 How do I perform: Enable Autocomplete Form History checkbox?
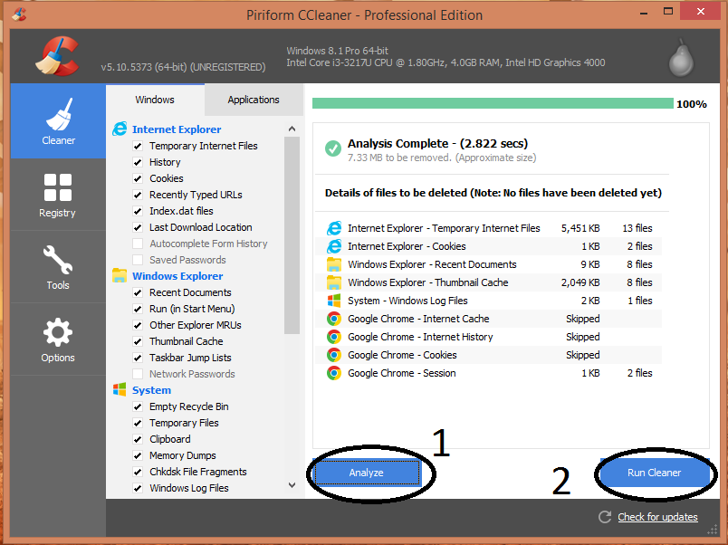tap(138, 244)
